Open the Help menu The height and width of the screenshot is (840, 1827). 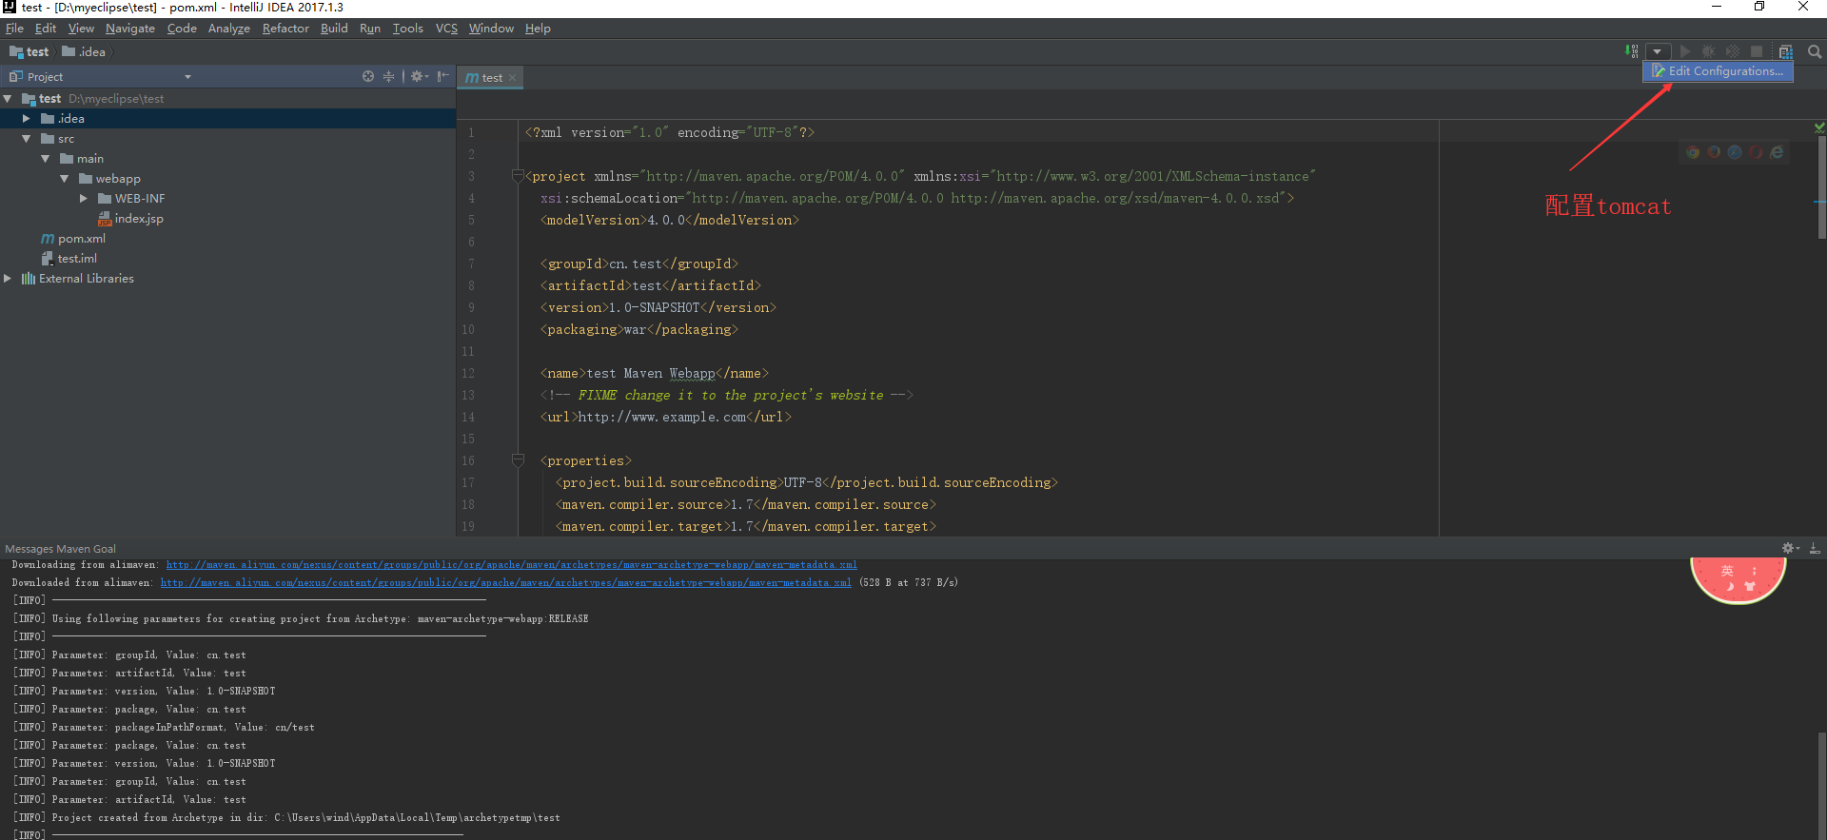coord(538,29)
